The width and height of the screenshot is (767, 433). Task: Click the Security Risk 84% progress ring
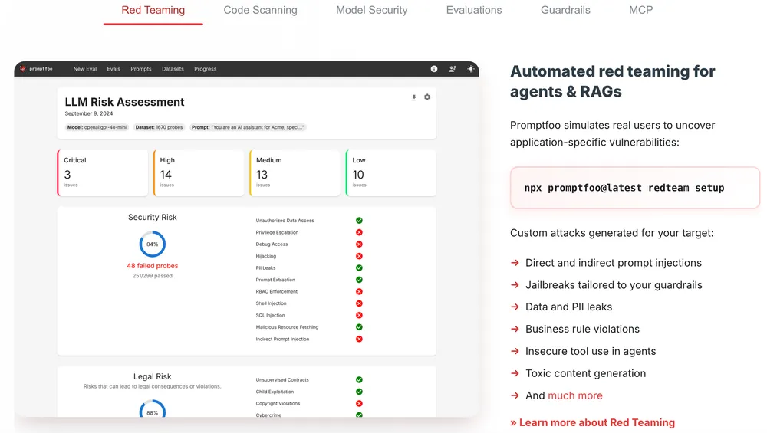click(153, 244)
